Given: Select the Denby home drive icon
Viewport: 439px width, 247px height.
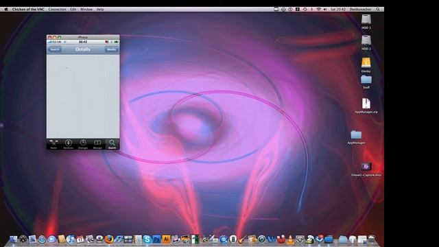Looking at the screenshot, I should tap(366, 62).
